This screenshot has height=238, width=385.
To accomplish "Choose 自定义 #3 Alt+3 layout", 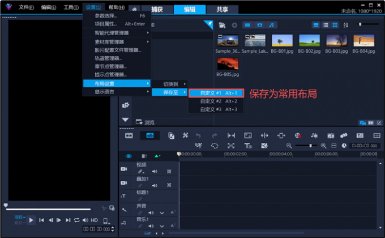I will click(216, 109).
